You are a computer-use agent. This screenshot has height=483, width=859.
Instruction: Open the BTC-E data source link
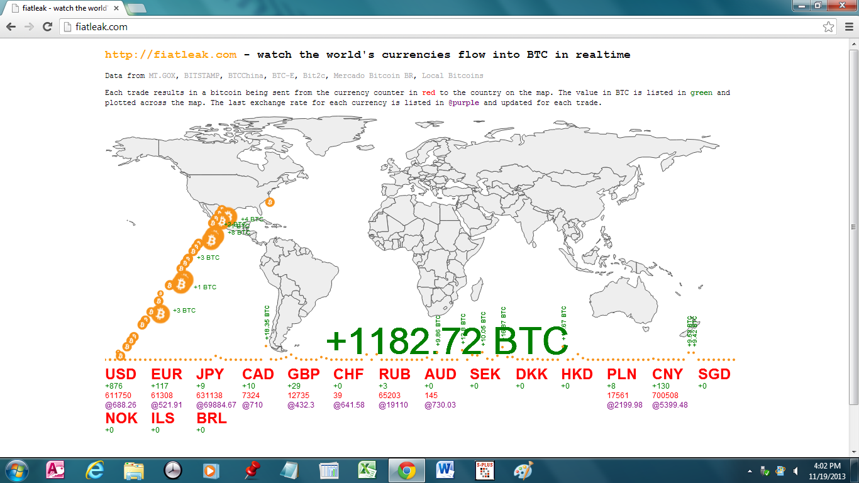point(283,75)
